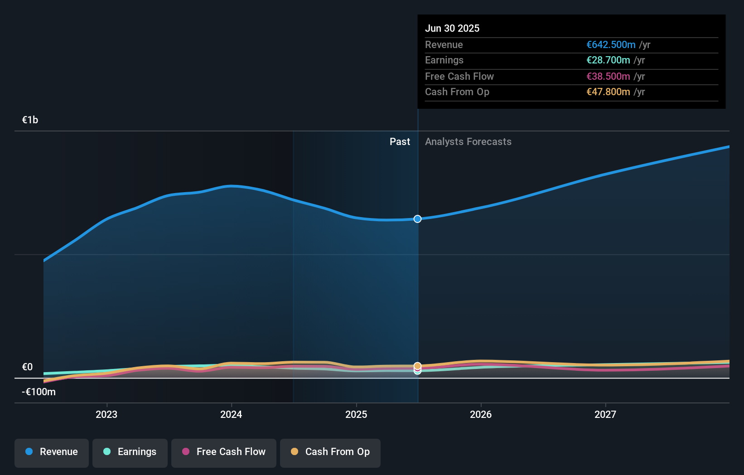This screenshot has width=744, height=475.
Task: Click the €28.700m earnings value
Action: coord(608,60)
